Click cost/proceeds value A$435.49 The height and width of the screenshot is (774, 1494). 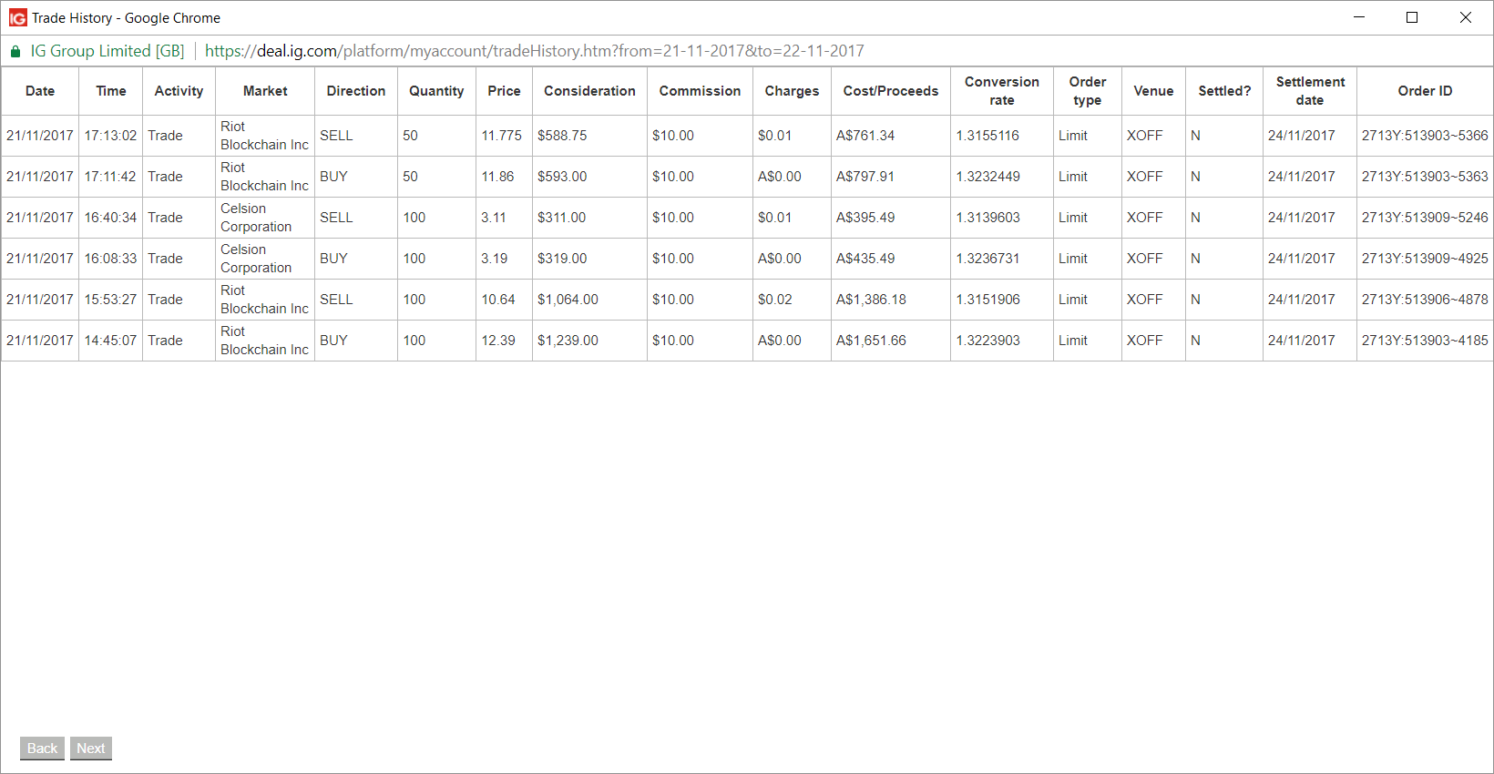pyautogui.click(x=865, y=259)
